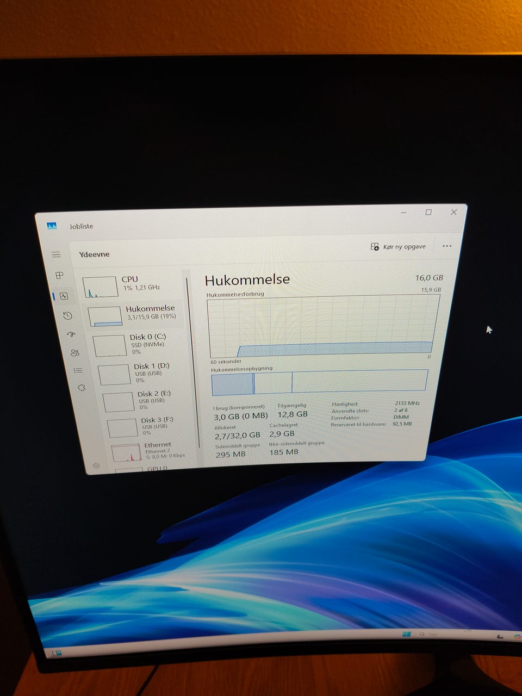Click the CPU usage mini graph thumbnail
This screenshot has height=696, width=522.
click(100, 287)
